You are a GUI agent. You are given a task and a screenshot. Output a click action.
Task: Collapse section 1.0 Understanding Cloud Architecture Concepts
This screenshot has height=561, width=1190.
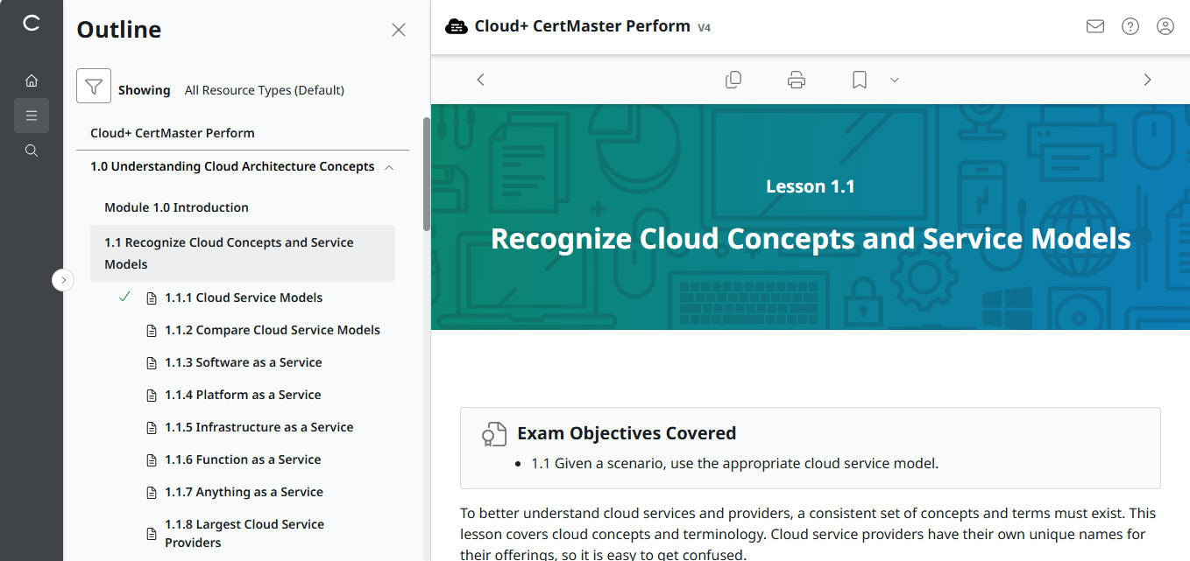(x=389, y=166)
